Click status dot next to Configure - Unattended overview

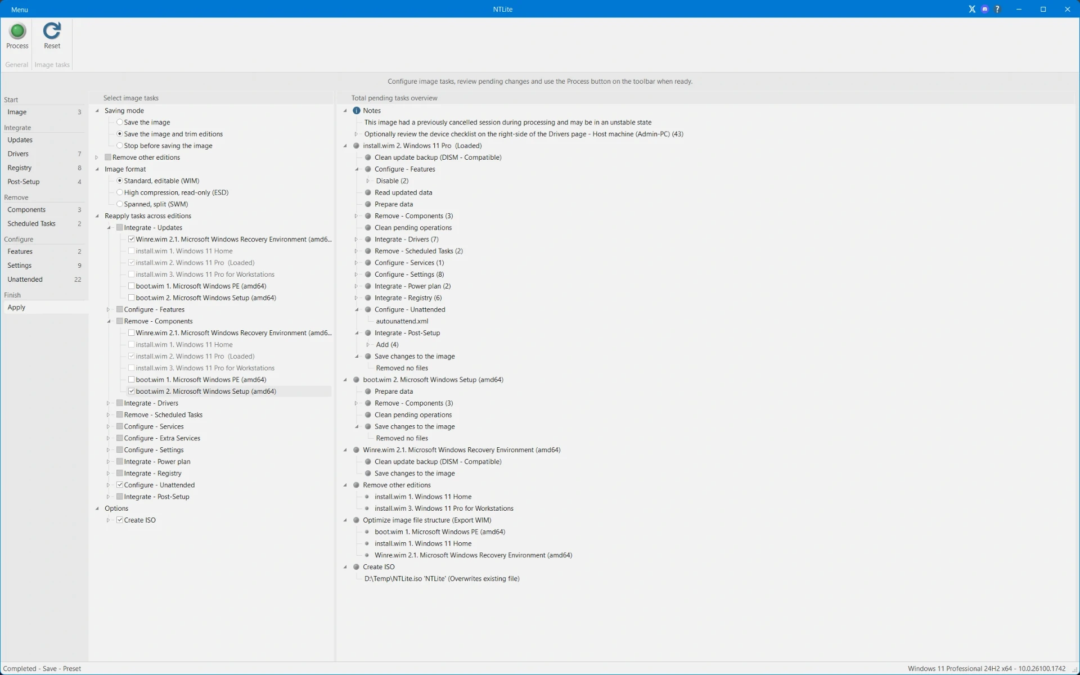pos(368,309)
